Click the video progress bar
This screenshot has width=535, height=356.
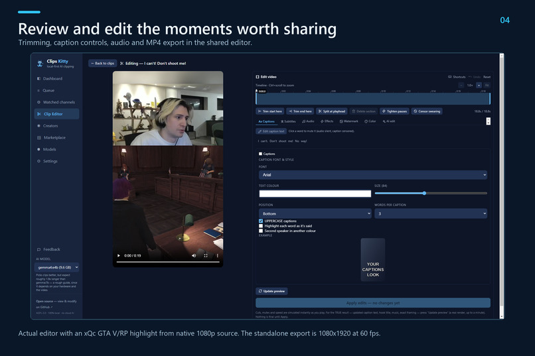pos(168,262)
